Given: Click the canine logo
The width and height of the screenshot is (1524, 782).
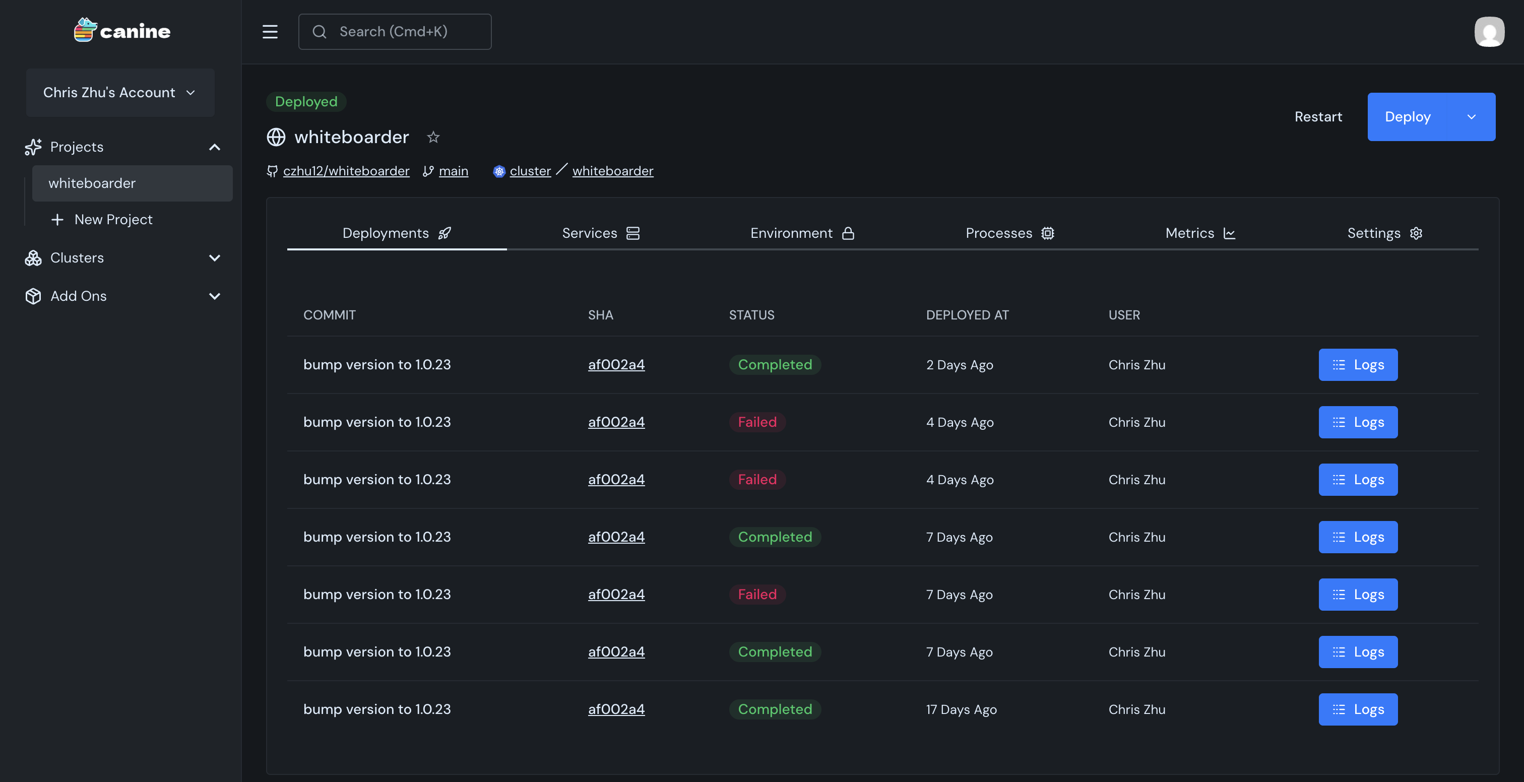Looking at the screenshot, I should tap(122, 30).
